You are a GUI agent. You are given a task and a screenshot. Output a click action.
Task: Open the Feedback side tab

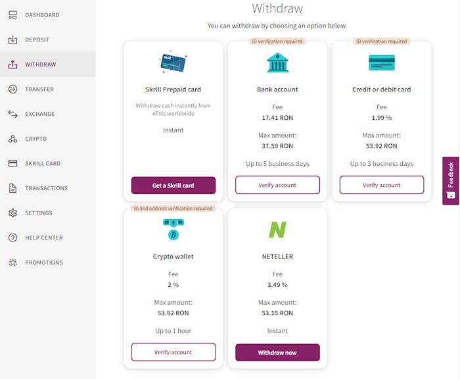tap(451, 180)
